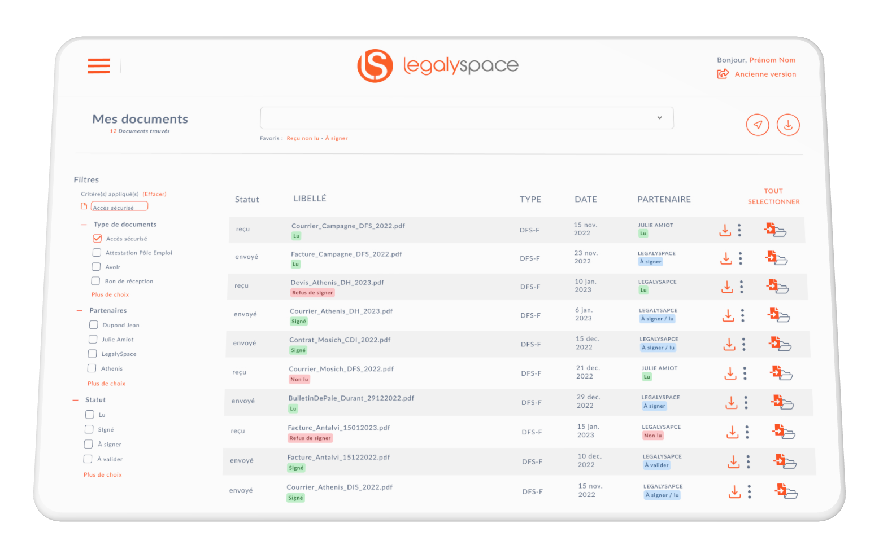Check the Avoir document type
879x554 pixels.
96,266
